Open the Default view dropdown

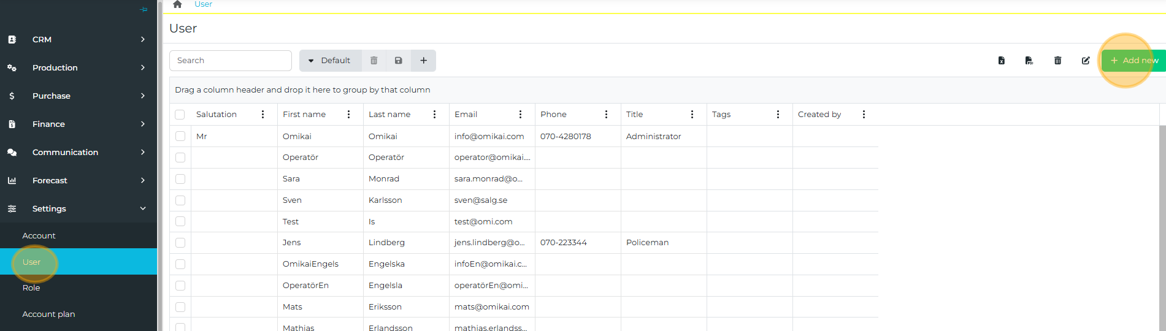(330, 61)
